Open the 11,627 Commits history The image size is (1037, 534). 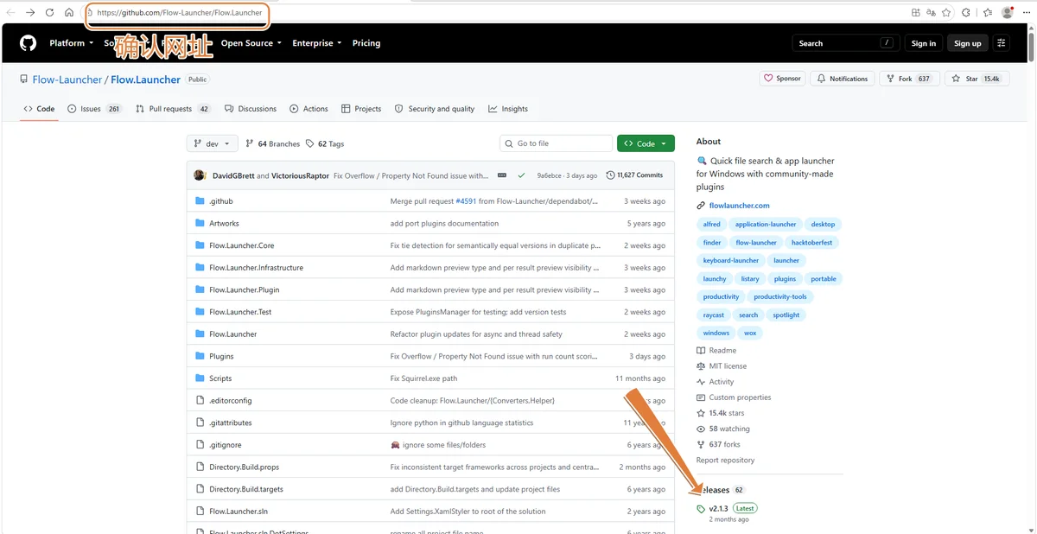click(635, 175)
